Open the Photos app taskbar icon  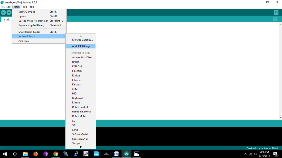pos(137,154)
